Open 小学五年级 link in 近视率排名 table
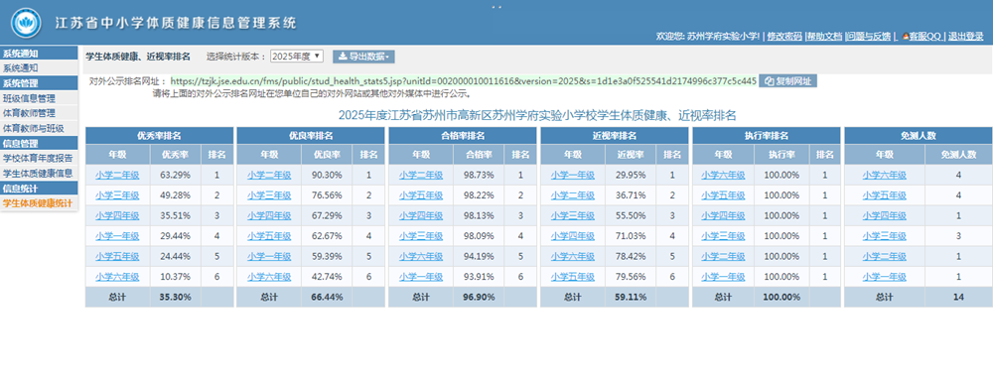The image size is (993, 383). tap(573, 277)
